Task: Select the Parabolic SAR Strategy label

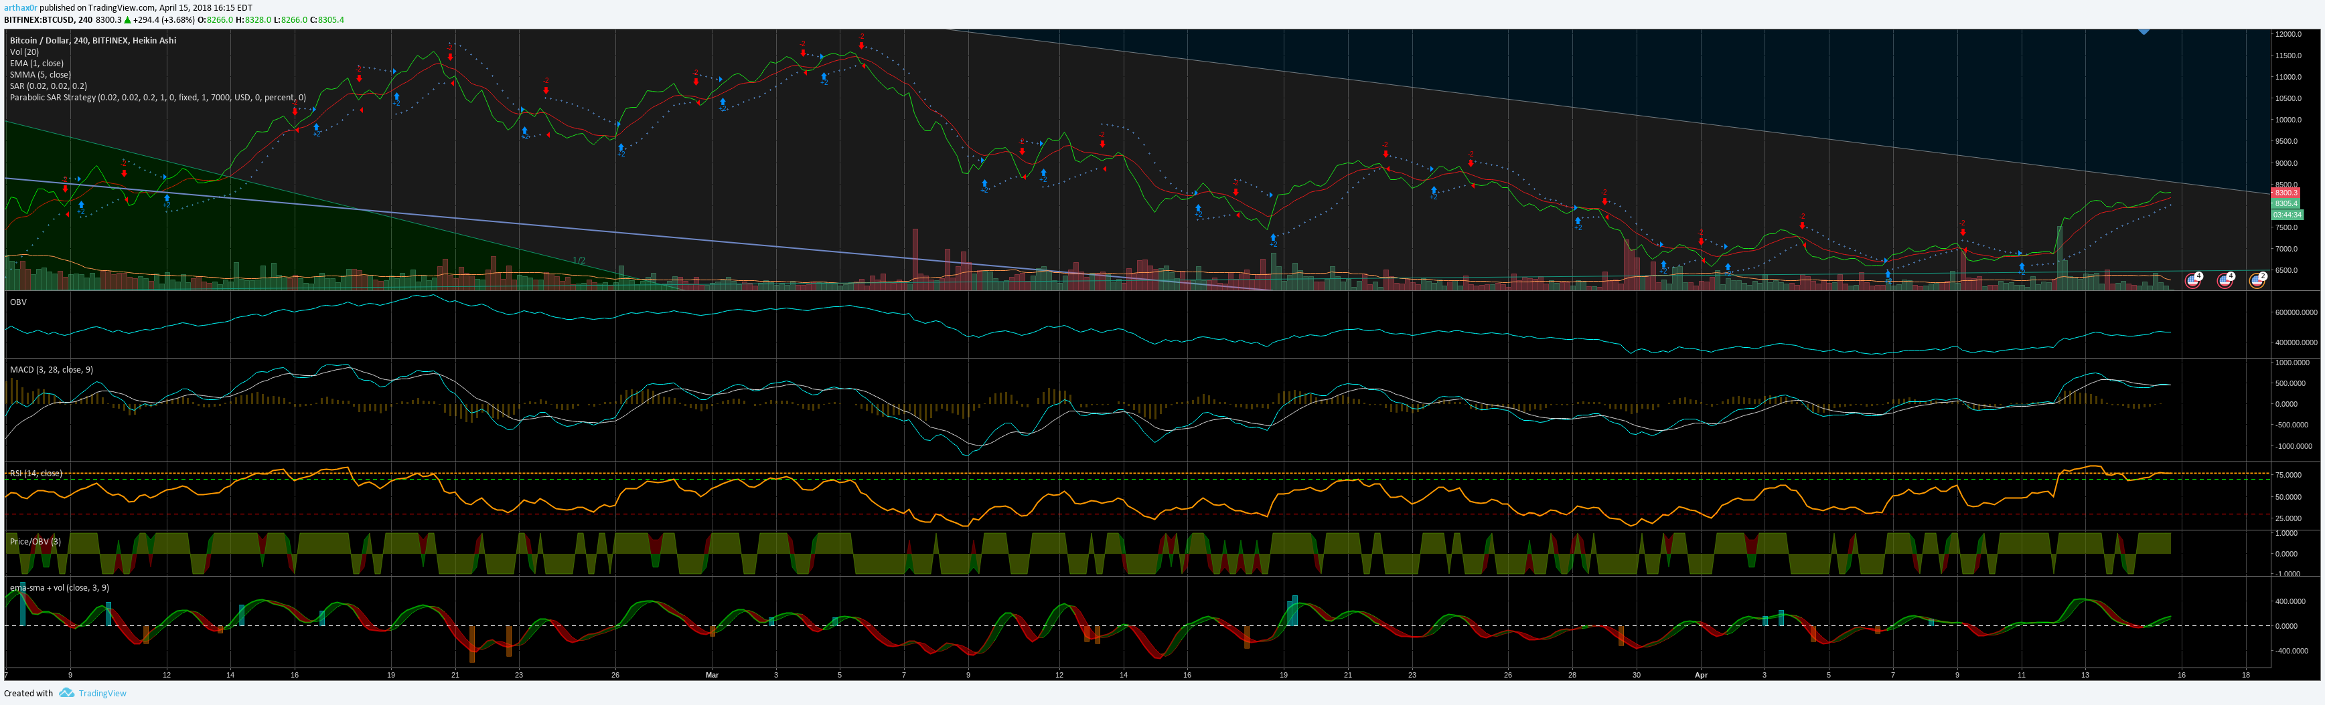Action: coord(158,98)
